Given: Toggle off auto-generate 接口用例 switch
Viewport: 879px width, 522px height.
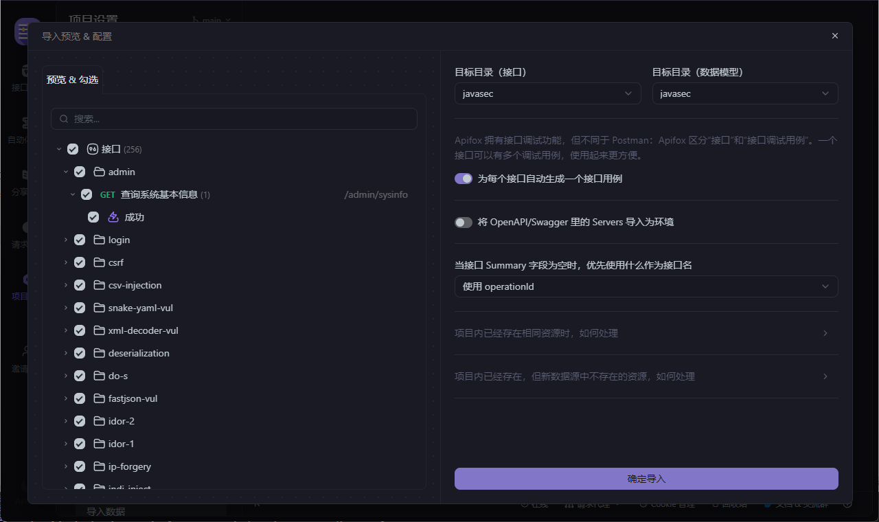Looking at the screenshot, I should point(464,179).
